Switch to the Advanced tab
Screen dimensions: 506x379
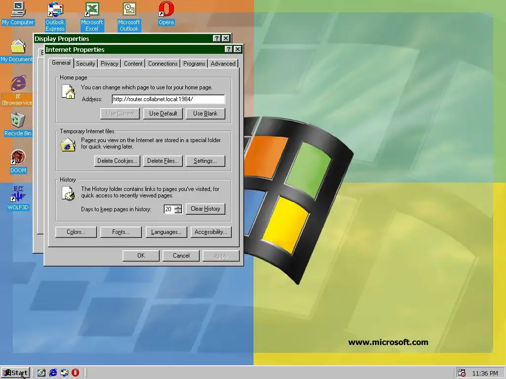[x=223, y=64]
